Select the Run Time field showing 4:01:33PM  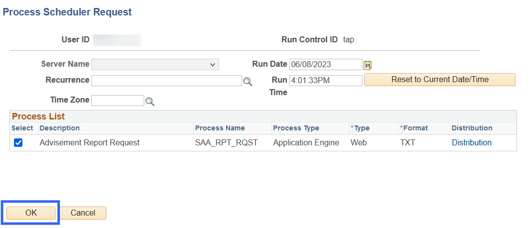tap(325, 81)
